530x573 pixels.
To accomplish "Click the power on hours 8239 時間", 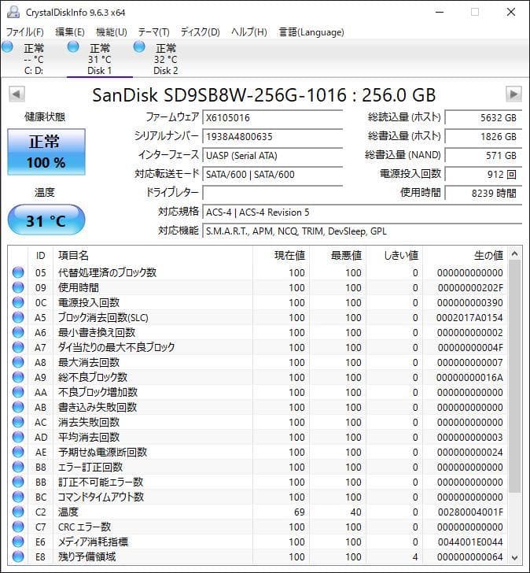I will [x=484, y=193].
